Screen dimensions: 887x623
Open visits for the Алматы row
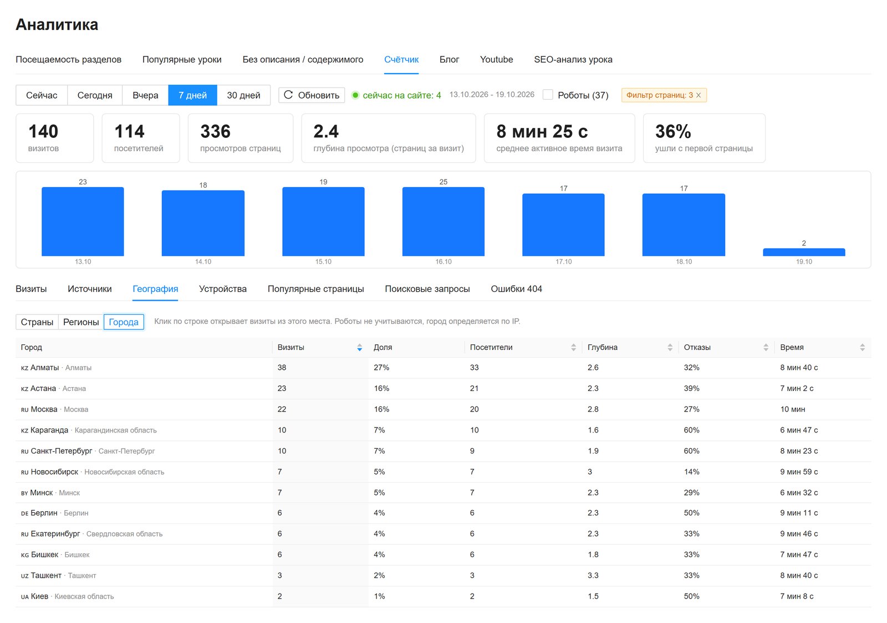443,368
